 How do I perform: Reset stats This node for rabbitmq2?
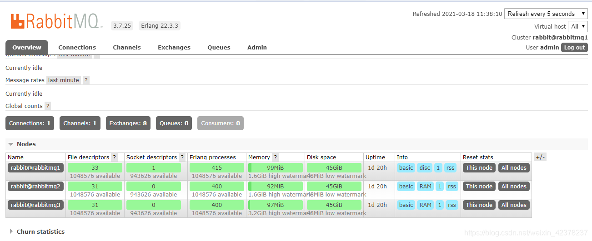tap(479, 186)
